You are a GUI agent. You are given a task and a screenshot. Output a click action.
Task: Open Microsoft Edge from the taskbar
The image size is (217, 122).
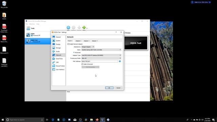point(53,120)
